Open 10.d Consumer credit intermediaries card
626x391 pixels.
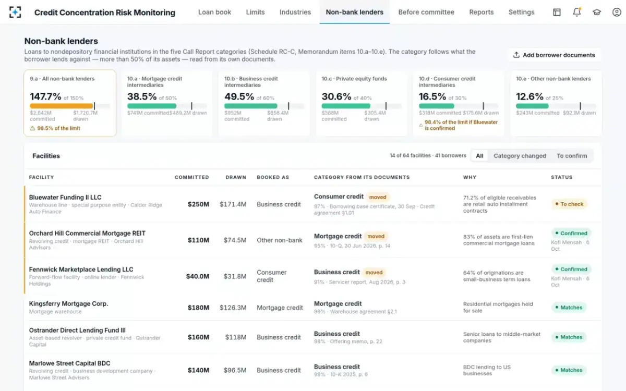click(x=459, y=103)
